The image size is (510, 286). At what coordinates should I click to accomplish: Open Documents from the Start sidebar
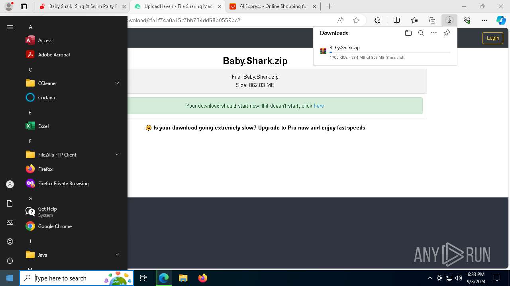coord(10,203)
